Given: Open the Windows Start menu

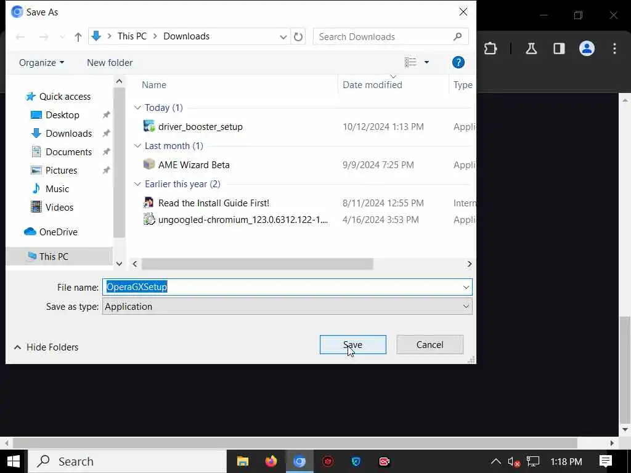Looking at the screenshot, I should (14, 461).
